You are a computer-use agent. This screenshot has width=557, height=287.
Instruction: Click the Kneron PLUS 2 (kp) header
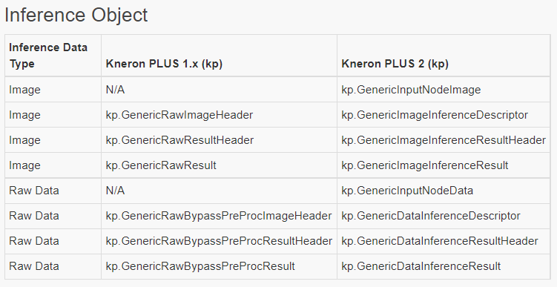(x=395, y=64)
